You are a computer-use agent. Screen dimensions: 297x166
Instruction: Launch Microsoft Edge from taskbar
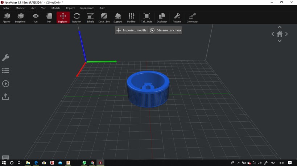coord(36,163)
